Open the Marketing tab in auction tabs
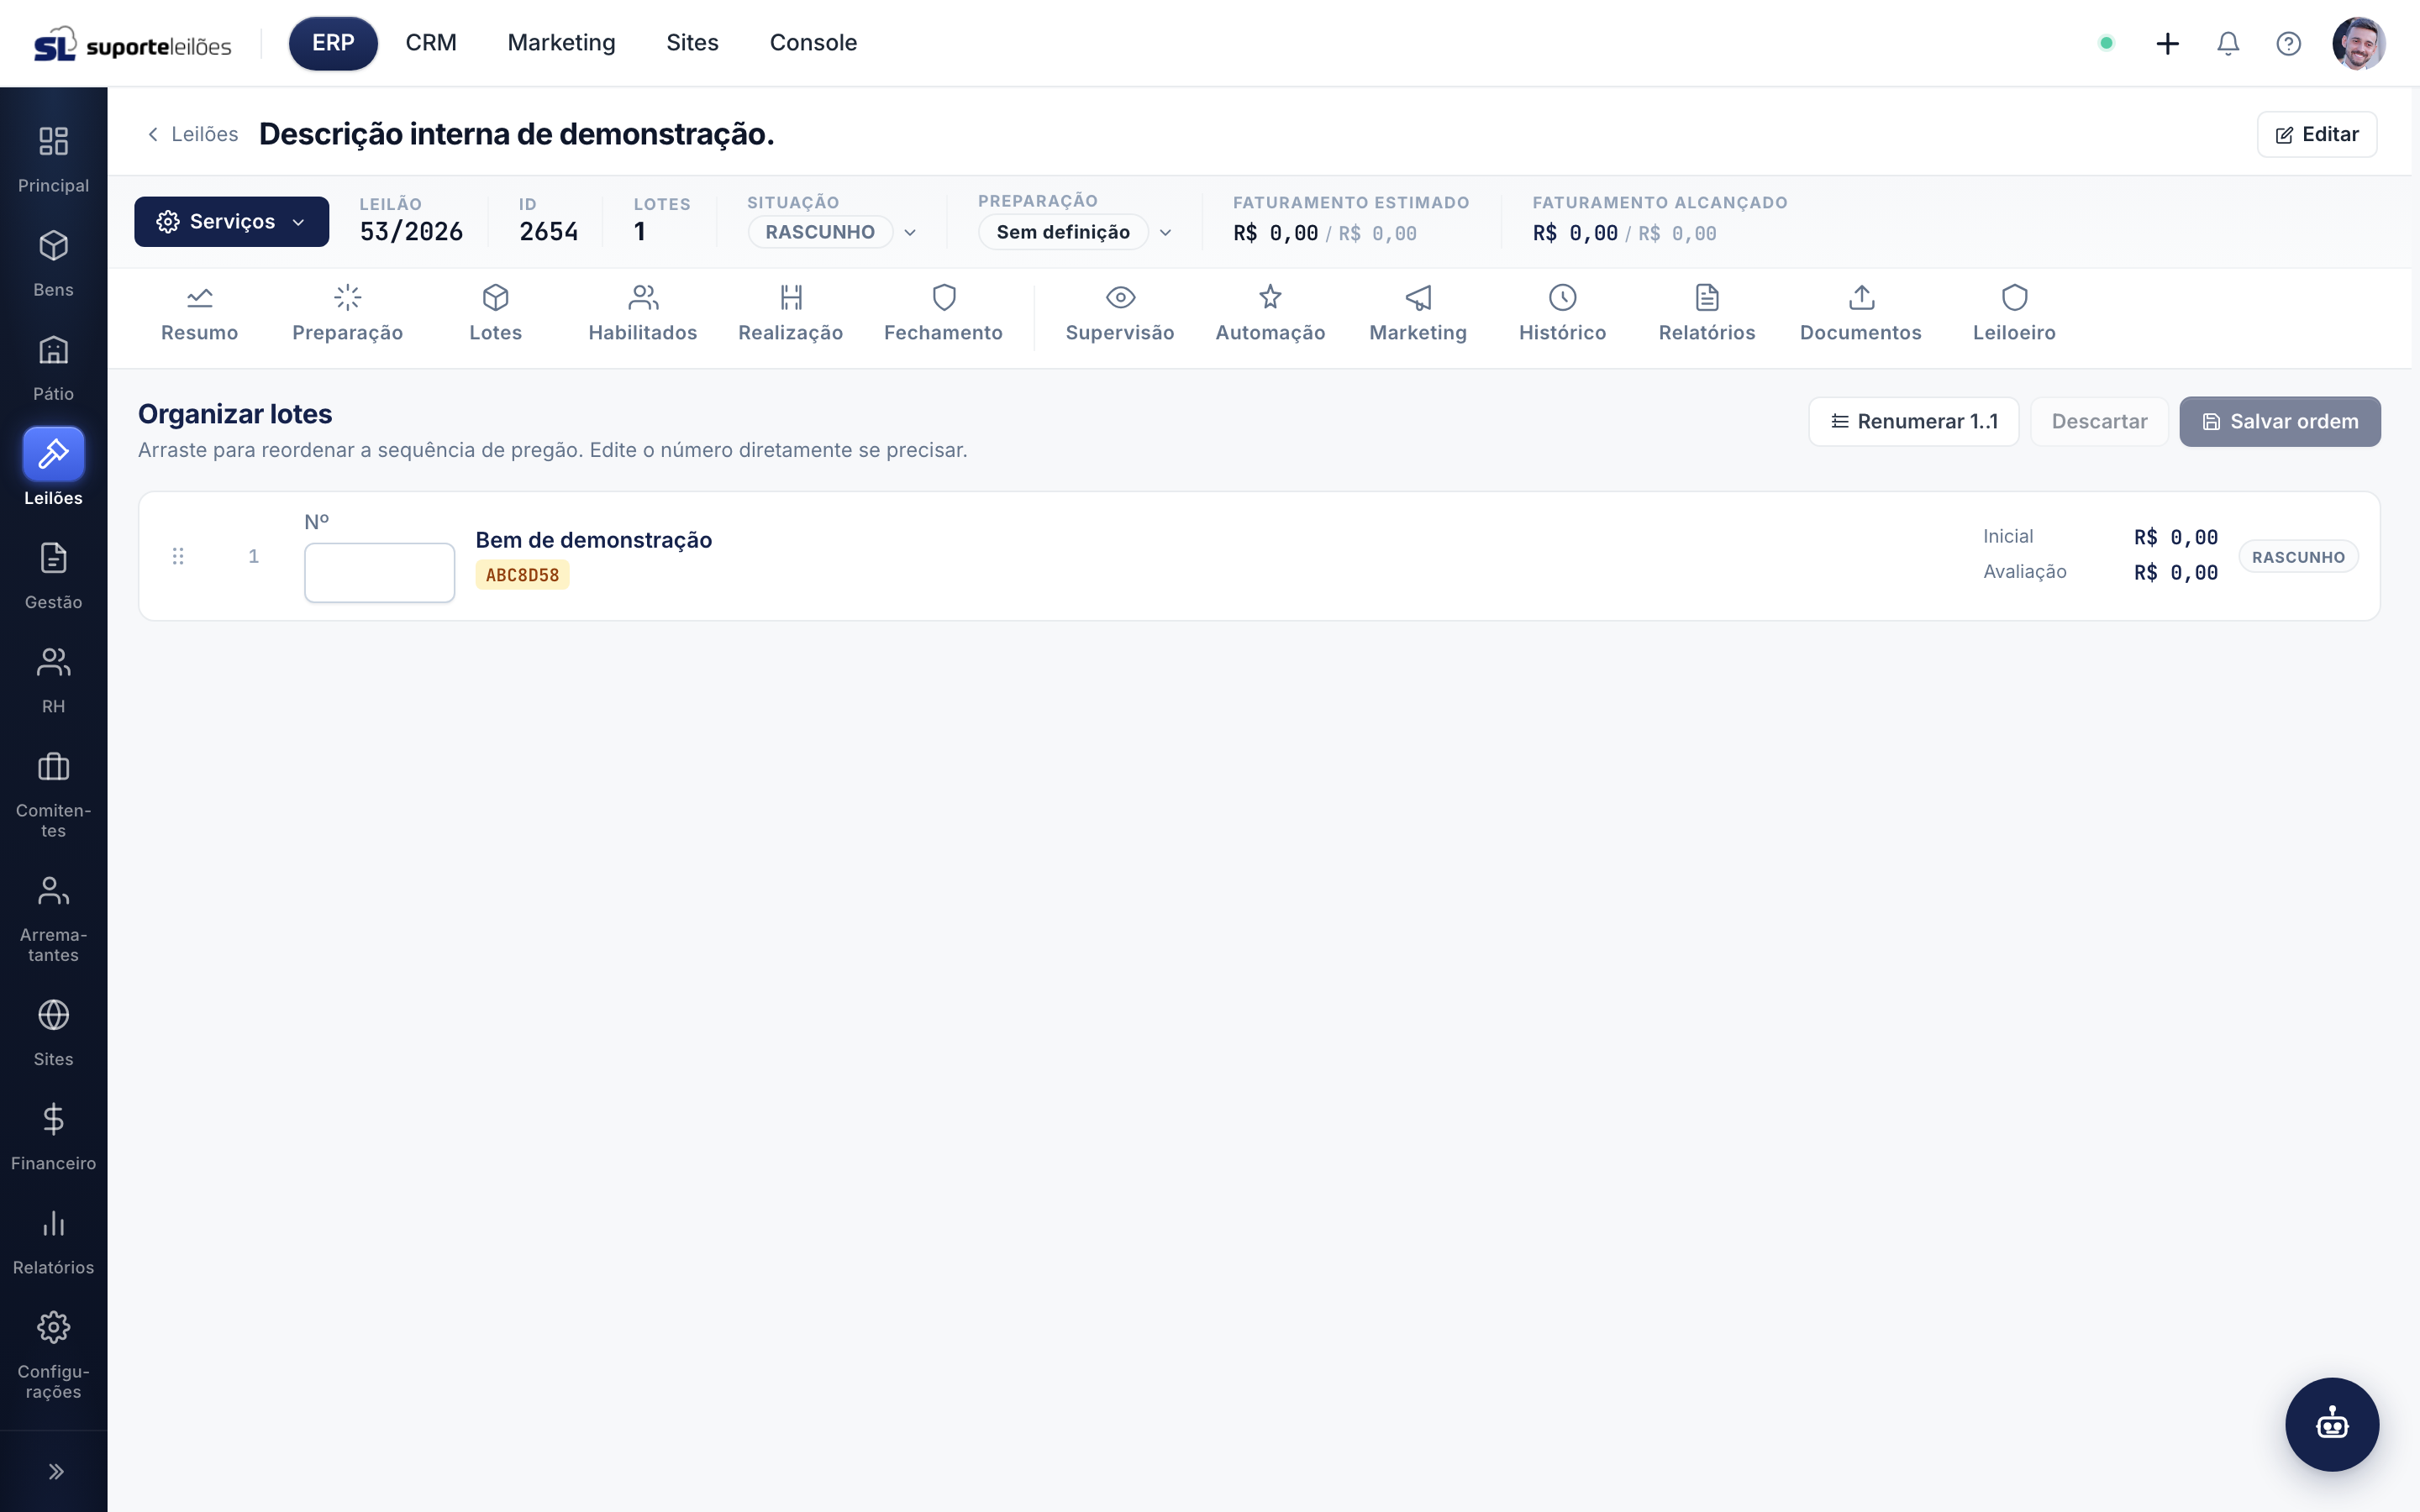This screenshot has width=2420, height=1512. point(1417,314)
